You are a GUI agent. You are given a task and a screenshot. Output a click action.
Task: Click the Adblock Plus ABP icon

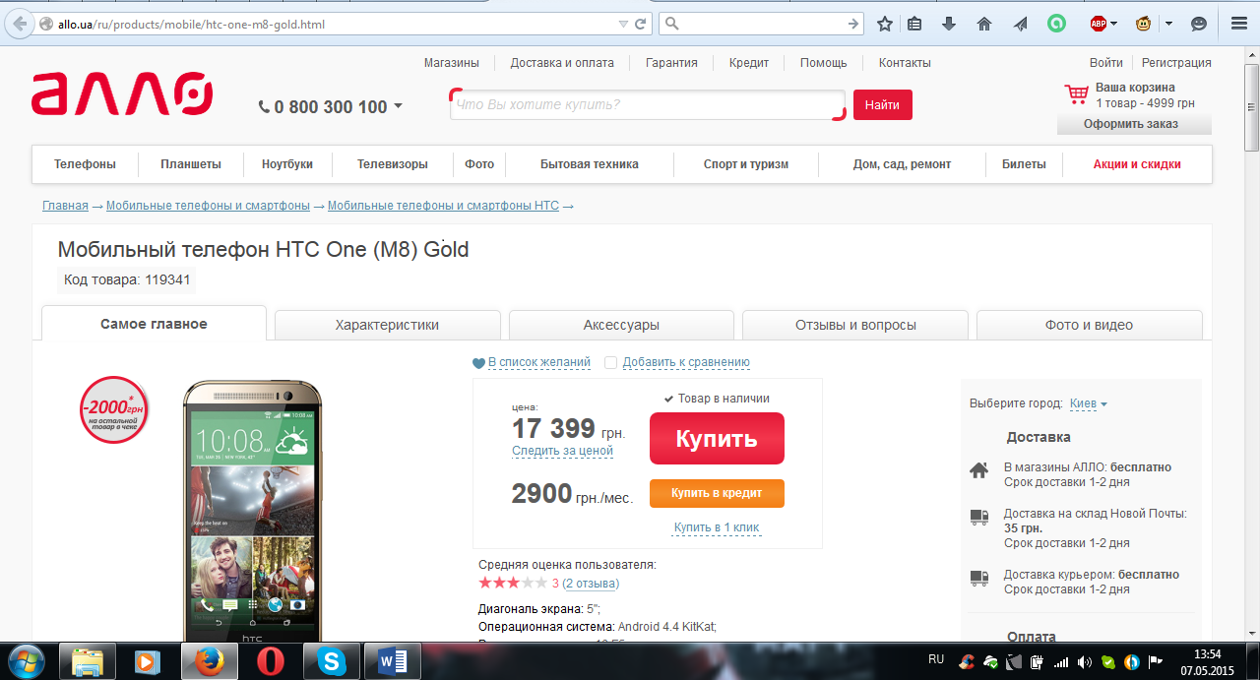tap(1098, 24)
